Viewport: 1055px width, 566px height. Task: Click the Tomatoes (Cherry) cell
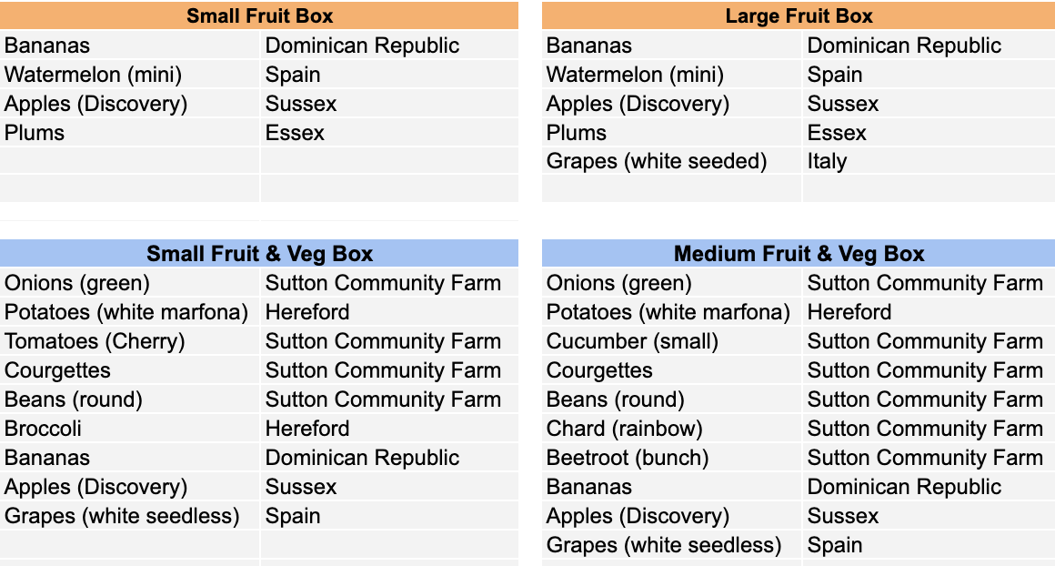(130, 341)
